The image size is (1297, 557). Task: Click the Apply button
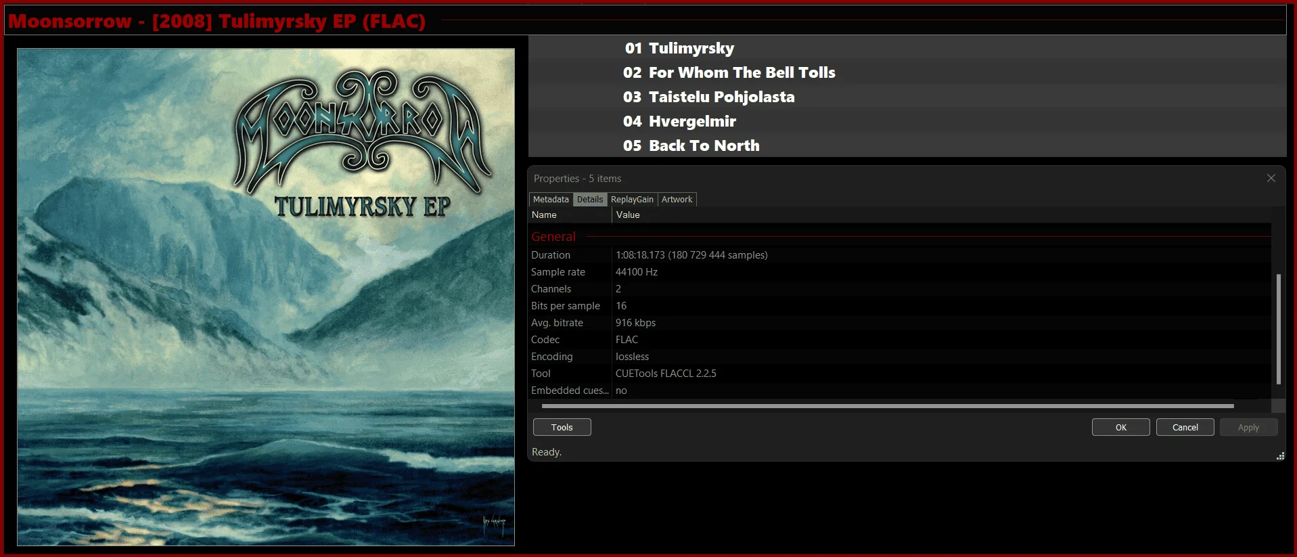tap(1248, 427)
